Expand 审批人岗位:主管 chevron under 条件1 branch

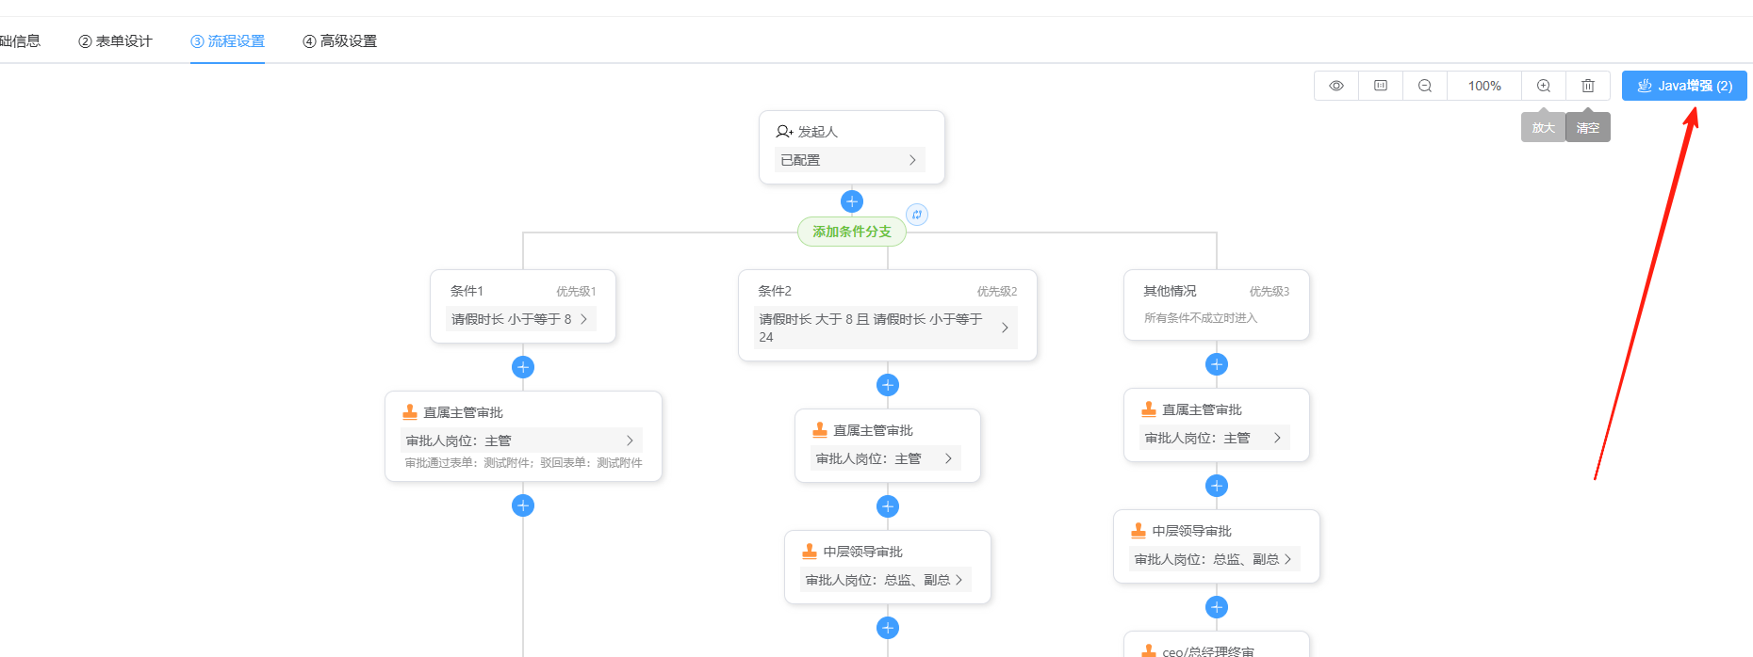click(631, 441)
